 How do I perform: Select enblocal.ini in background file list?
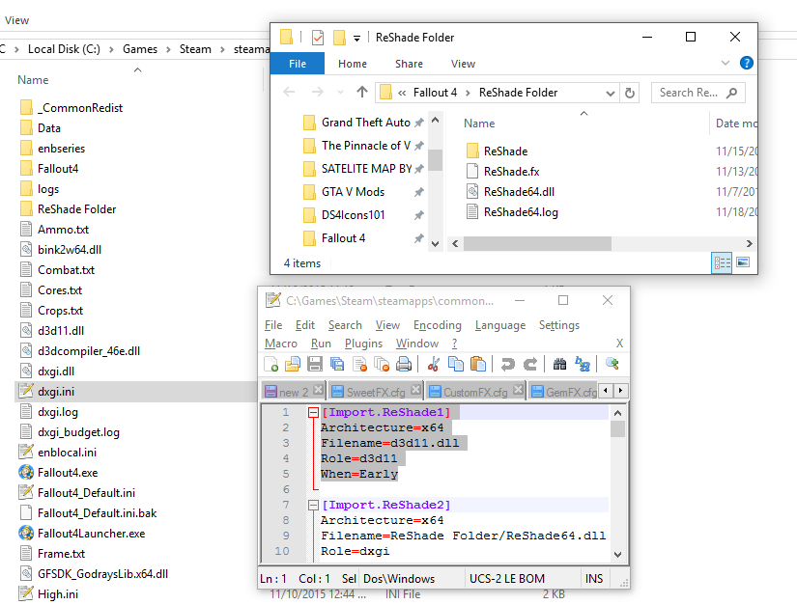67,453
